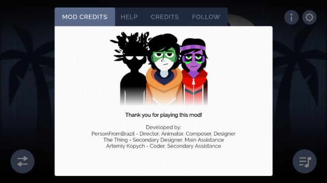Screen dimensions: 327x183
Task: Click the red zip-up jacket of rightmost character
Action: point(194,88)
